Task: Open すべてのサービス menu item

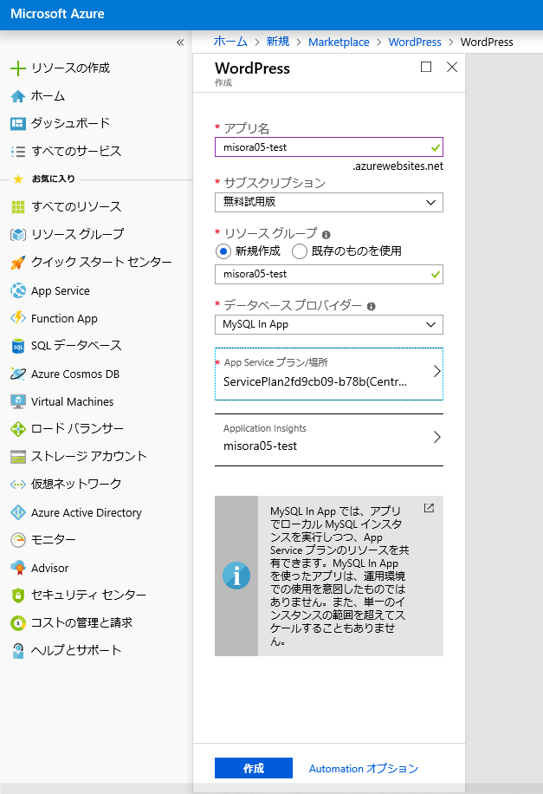Action: 76,152
